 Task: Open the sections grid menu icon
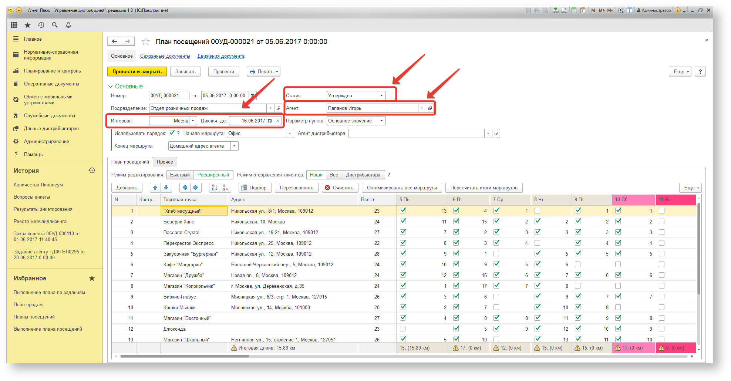(14, 25)
